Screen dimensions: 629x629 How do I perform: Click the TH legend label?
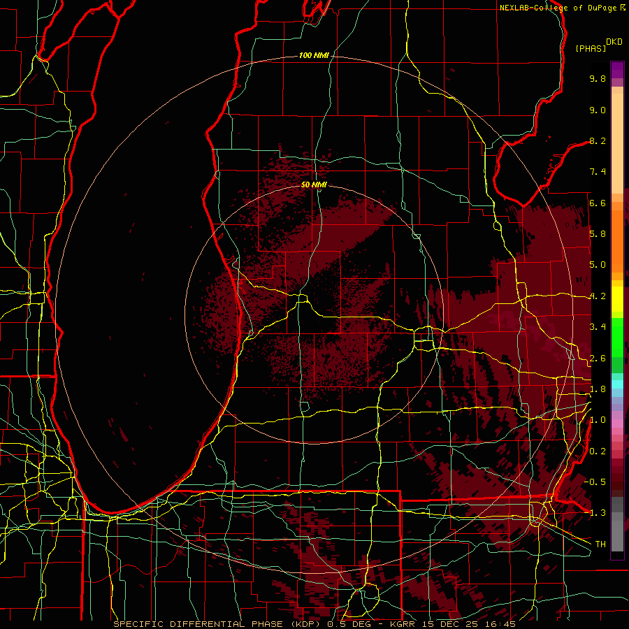point(600,544)
